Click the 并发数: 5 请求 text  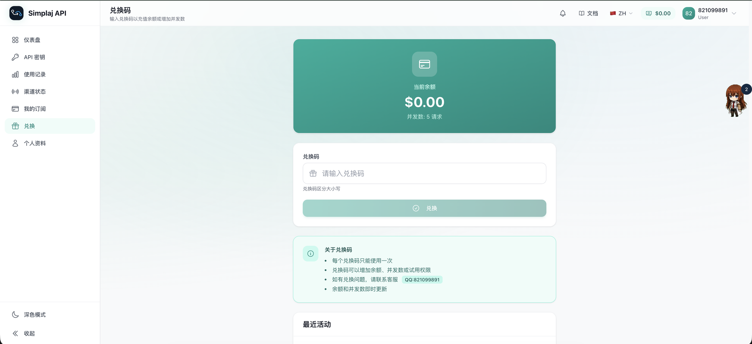(x=424, y=117)
